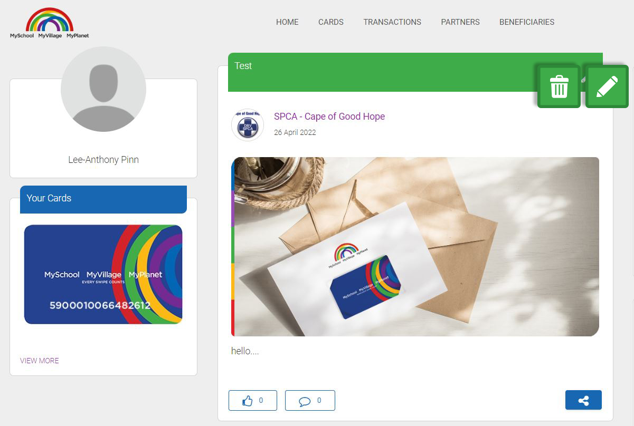Click the MySchool rainbow logo
Image resolution: width=634 pixels, height=426 pixels.
pyautogui.click(x=50, y=23)
